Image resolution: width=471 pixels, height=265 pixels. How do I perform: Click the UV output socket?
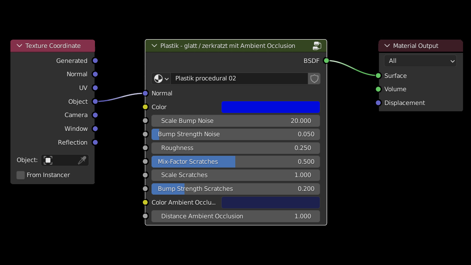pos(95,88)
